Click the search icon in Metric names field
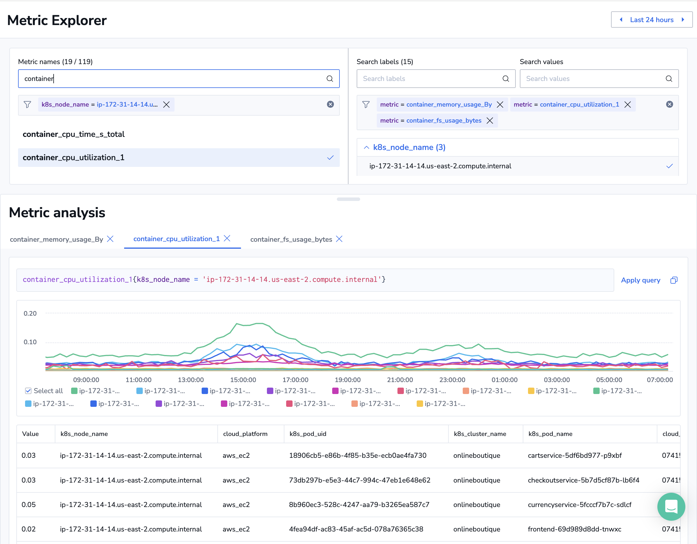The height and width of the screenshot is (544, 697). pos(330,79)
